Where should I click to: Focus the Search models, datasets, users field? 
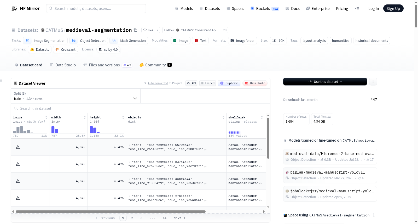[x=96, y=8]
